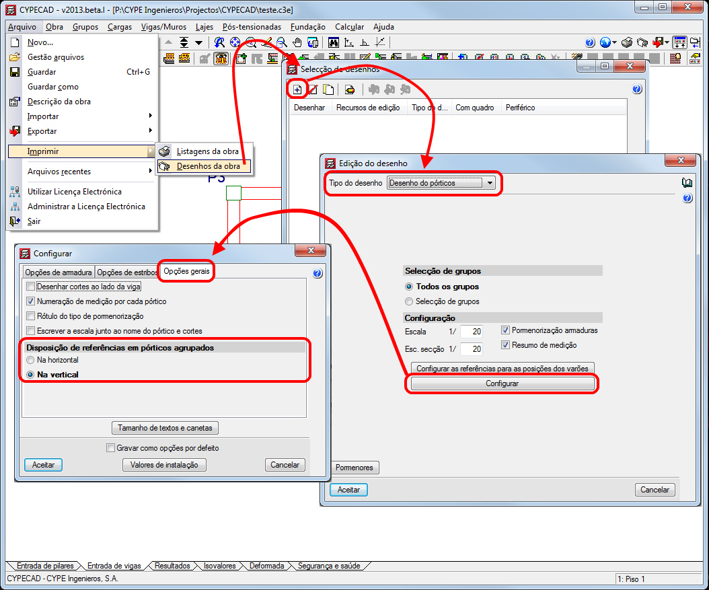Click the delete eraser icon in Selecção de desenhos
709x590 pixels.
pyautogui.click(x=350, y=89)
